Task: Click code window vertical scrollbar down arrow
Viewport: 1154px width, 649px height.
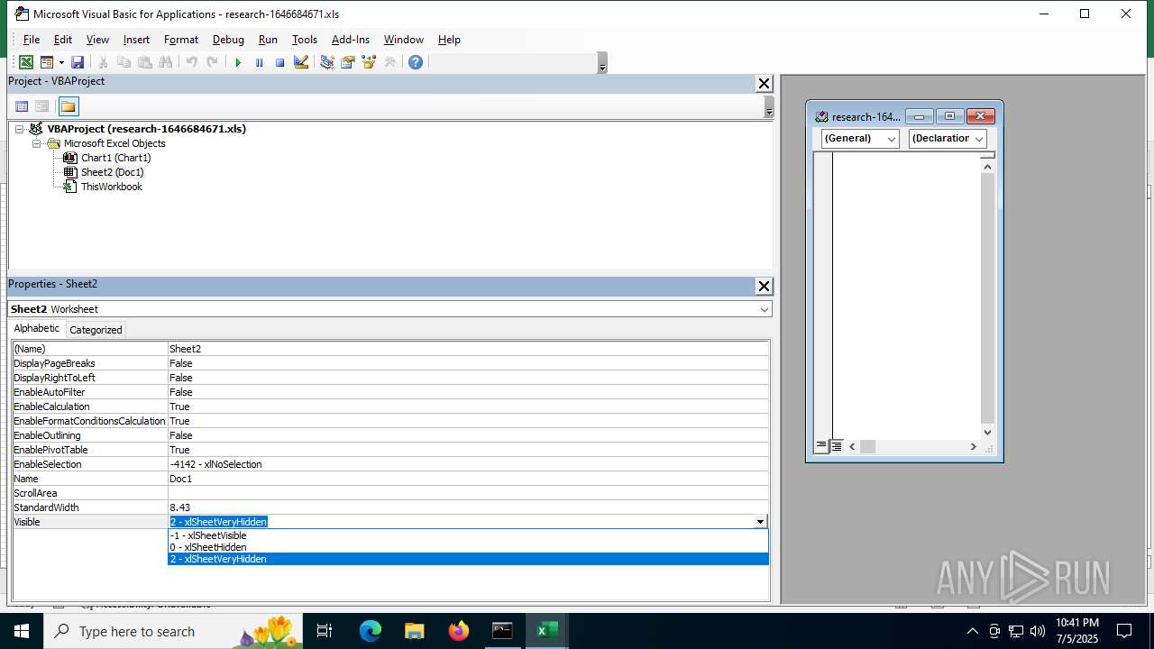Action: tap(987, 433)
